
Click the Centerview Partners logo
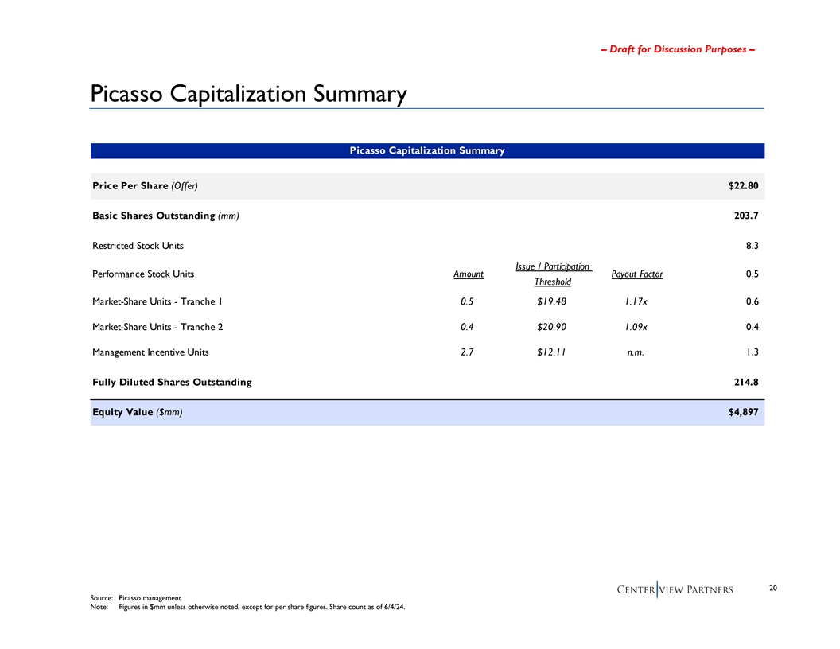pos(675,589)
